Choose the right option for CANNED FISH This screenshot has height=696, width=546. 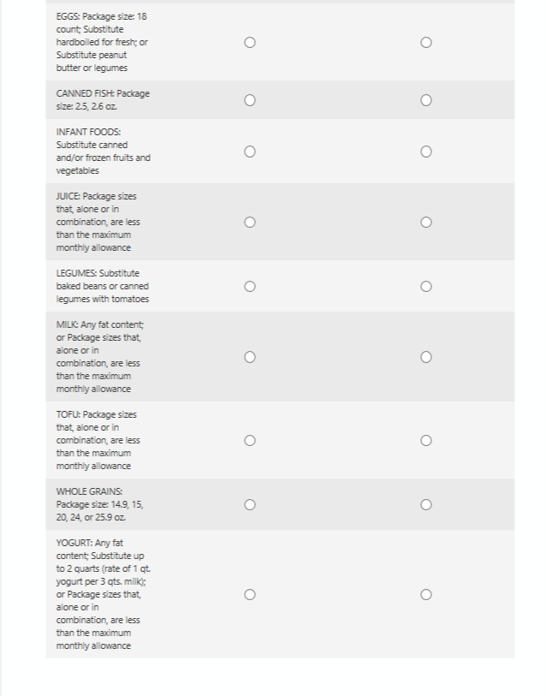coord(425,100)
